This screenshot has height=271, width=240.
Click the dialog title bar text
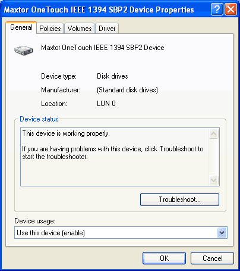(x=99, y=10)
